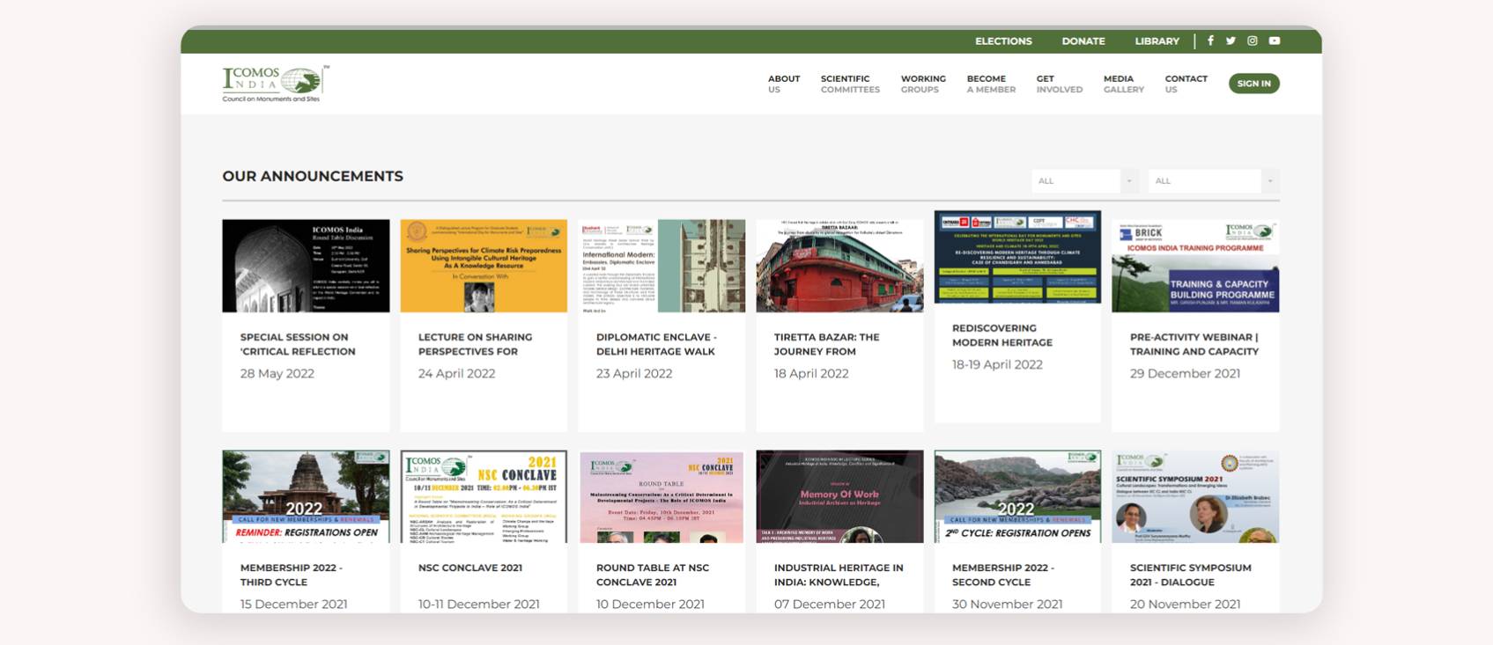The height and width of the screenshot is (645, 1493).
Task: Open the Instagram icon link
Action: click(1252, 40)
